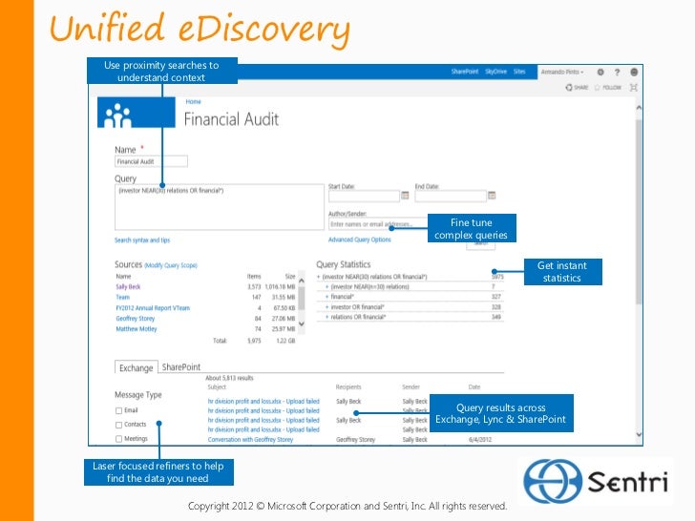The height and width of the screenshot is (521, 695).
Task: Click Modify Query Scope link
Action: click(x=171, y=265)
